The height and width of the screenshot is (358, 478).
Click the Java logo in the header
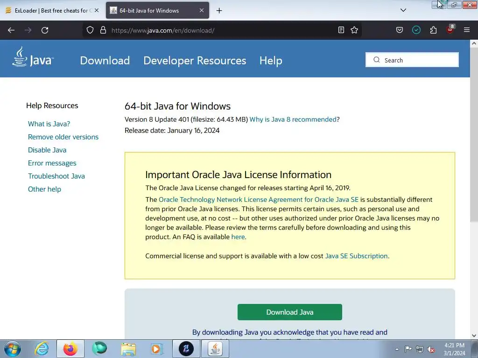point(33,57)
